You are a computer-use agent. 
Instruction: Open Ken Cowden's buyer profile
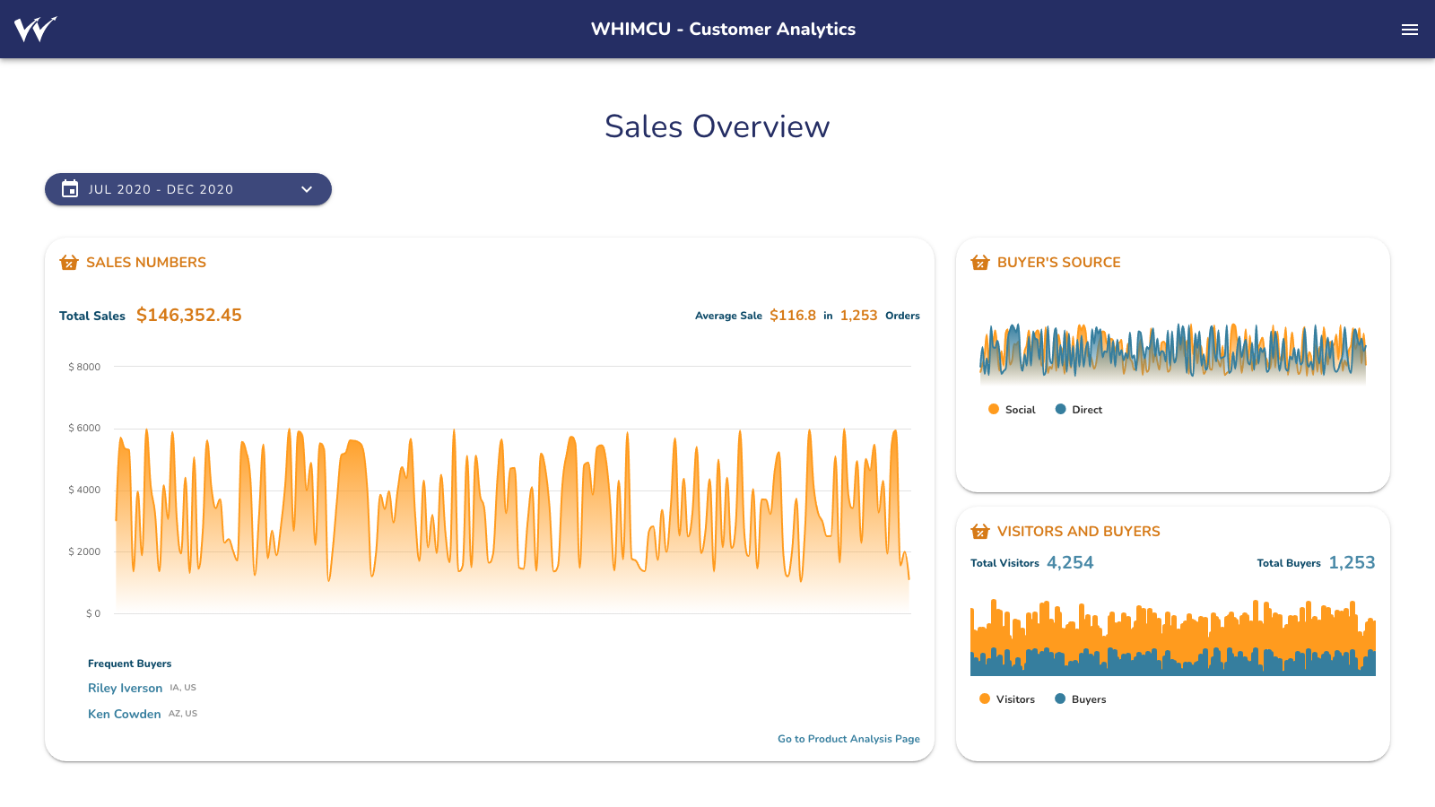click(124, 714)
